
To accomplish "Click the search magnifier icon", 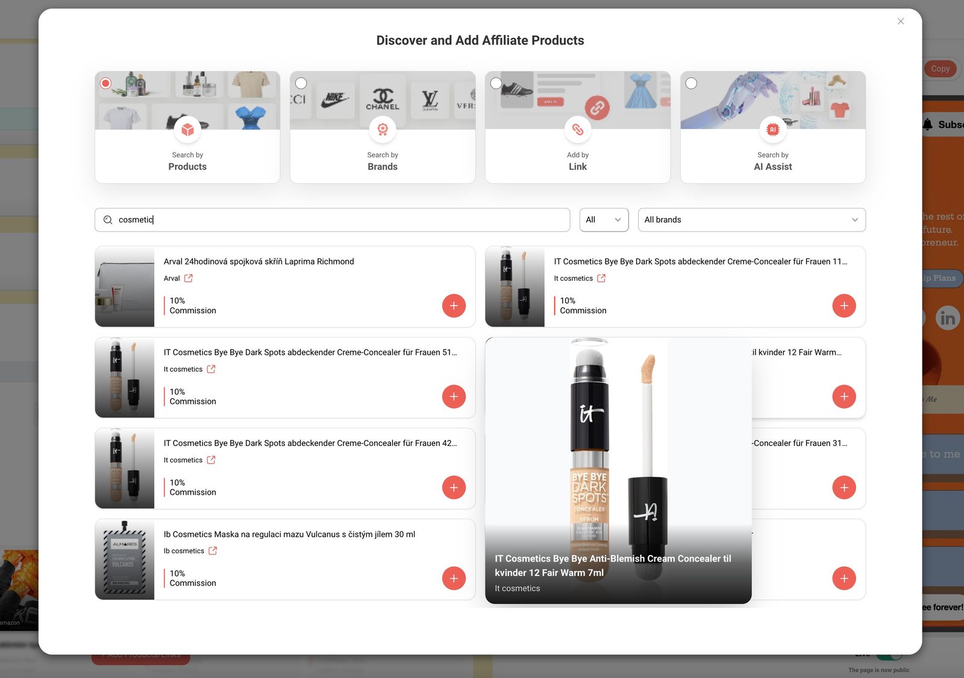I will [x=108, y=220].
